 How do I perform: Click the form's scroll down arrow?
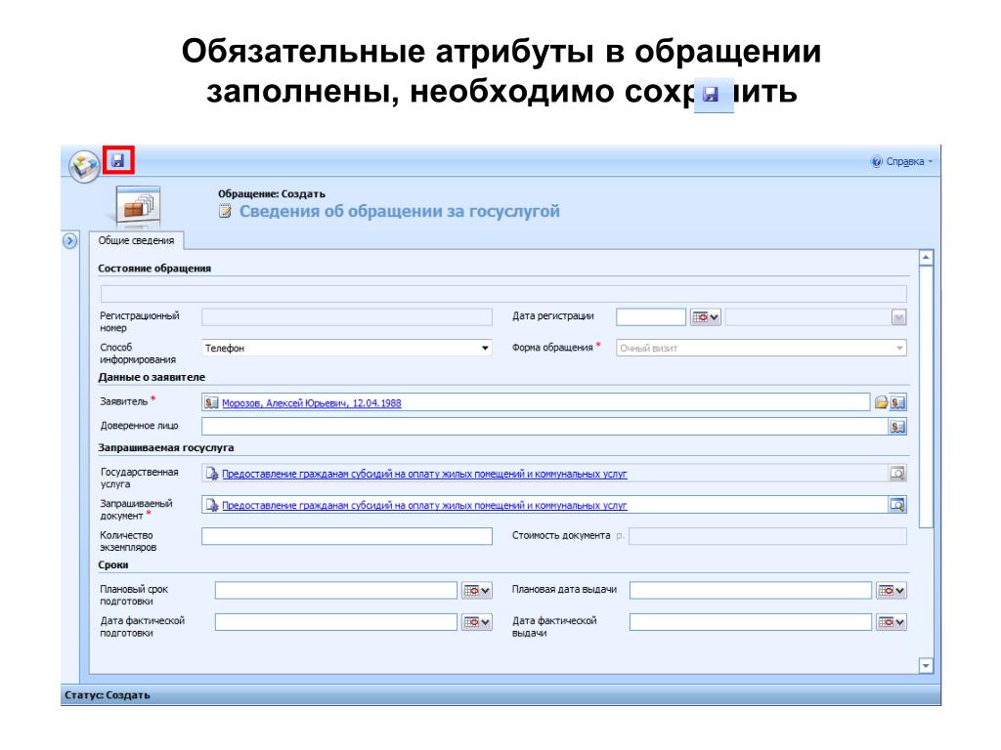[x=926, y=666]
